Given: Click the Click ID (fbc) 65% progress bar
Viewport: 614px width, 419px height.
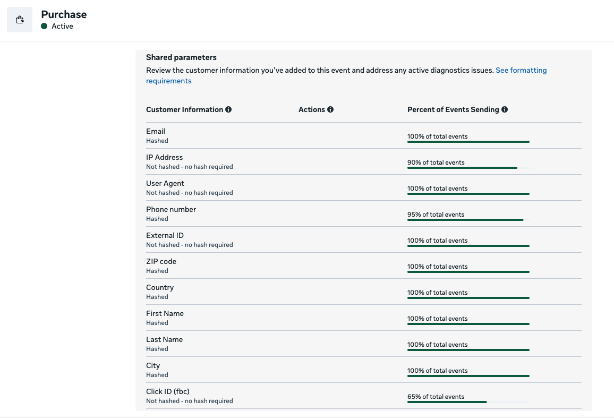Looking at the screenshot, I should coord(447,402).
